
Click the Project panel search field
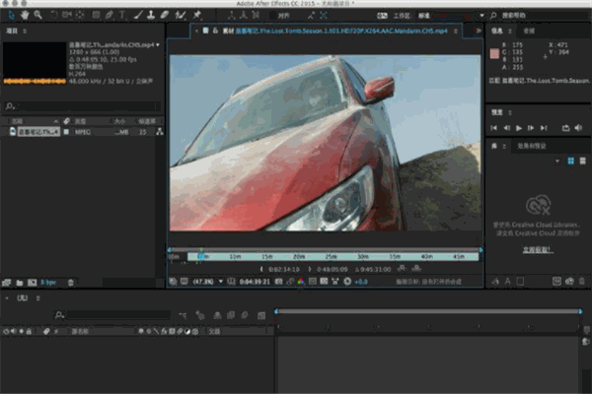click(82, 106)
